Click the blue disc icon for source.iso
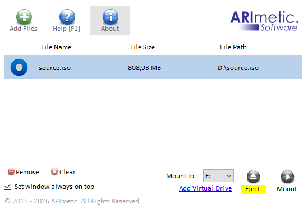The image size is (308, 209). (x=19, y=67)
